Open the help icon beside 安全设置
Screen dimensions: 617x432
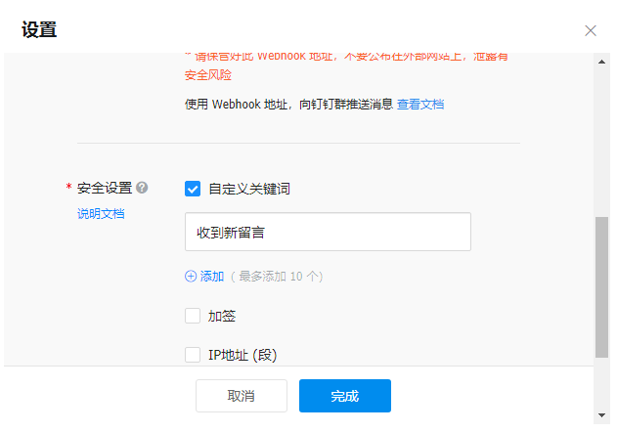tap(142, 188)
